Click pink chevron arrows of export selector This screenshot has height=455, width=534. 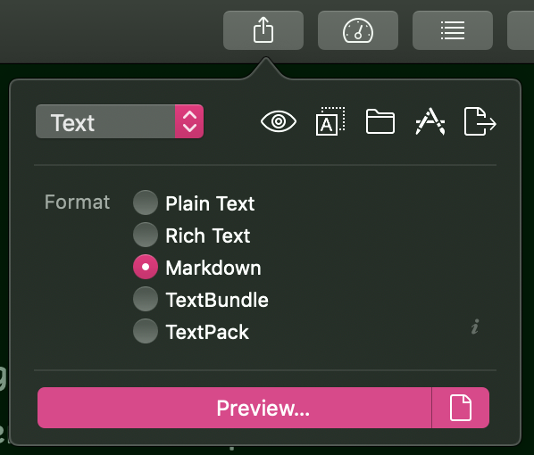click(189, 121)
